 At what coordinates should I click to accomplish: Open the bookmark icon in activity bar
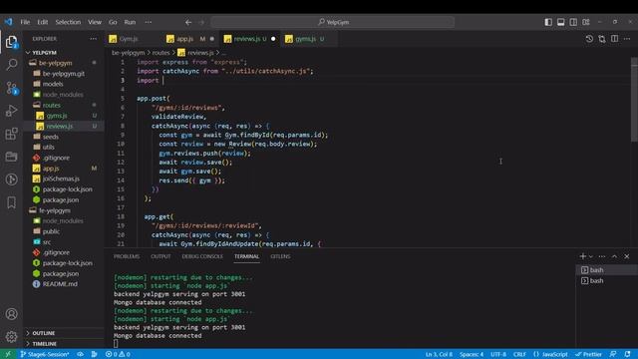pyautogui.click(x=11, y=202)
